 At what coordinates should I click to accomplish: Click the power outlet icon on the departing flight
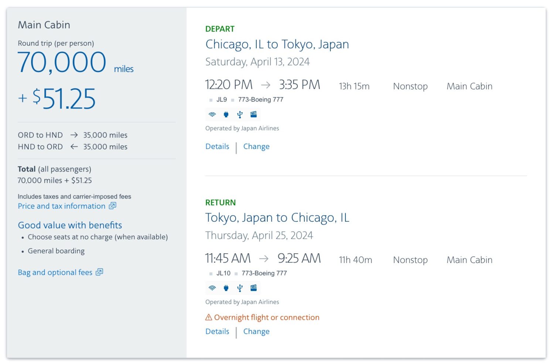pyautogui.click(x=226, y=114)
